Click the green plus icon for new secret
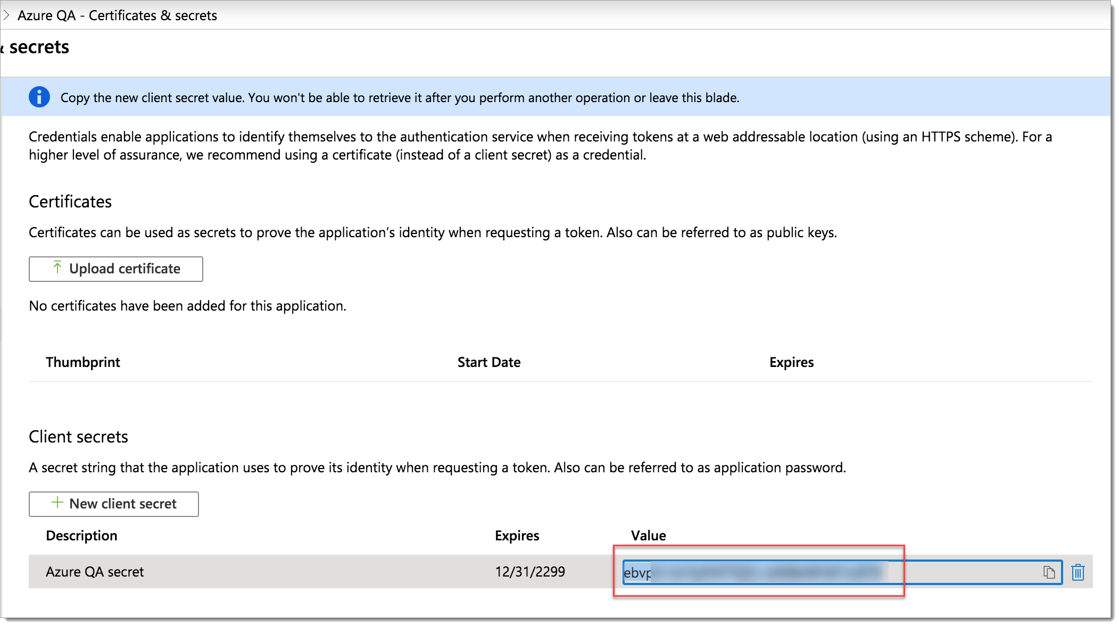This screenshot has height=626, width=1119. click(x=57, y=503)
